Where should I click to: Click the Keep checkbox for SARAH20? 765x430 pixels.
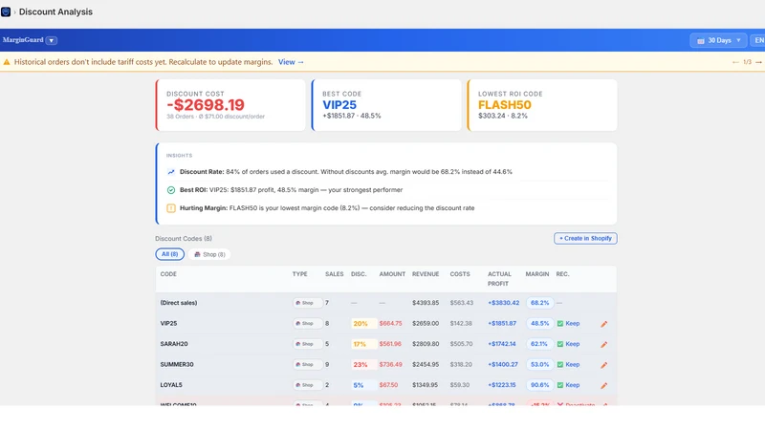pos(560,344)
